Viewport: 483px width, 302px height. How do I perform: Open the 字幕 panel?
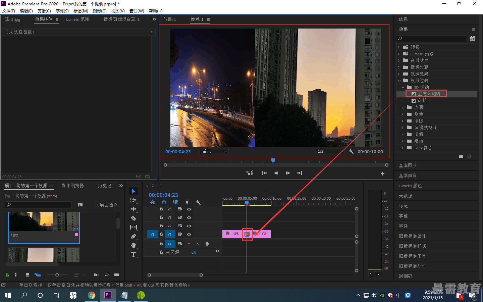[x=403, y=216]
